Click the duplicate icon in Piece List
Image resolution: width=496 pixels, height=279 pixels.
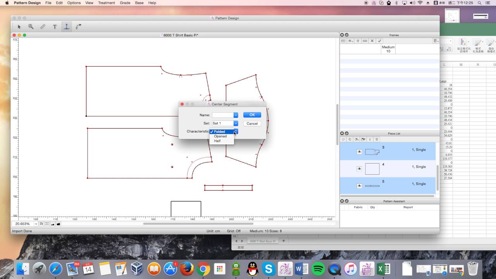(x=350, y=139)
